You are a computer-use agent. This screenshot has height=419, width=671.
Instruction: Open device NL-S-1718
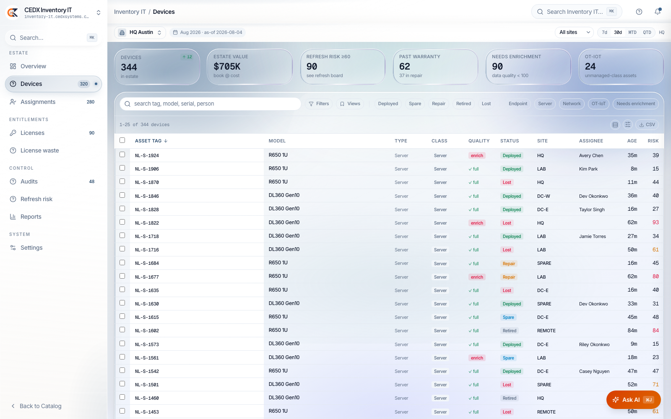147,236
